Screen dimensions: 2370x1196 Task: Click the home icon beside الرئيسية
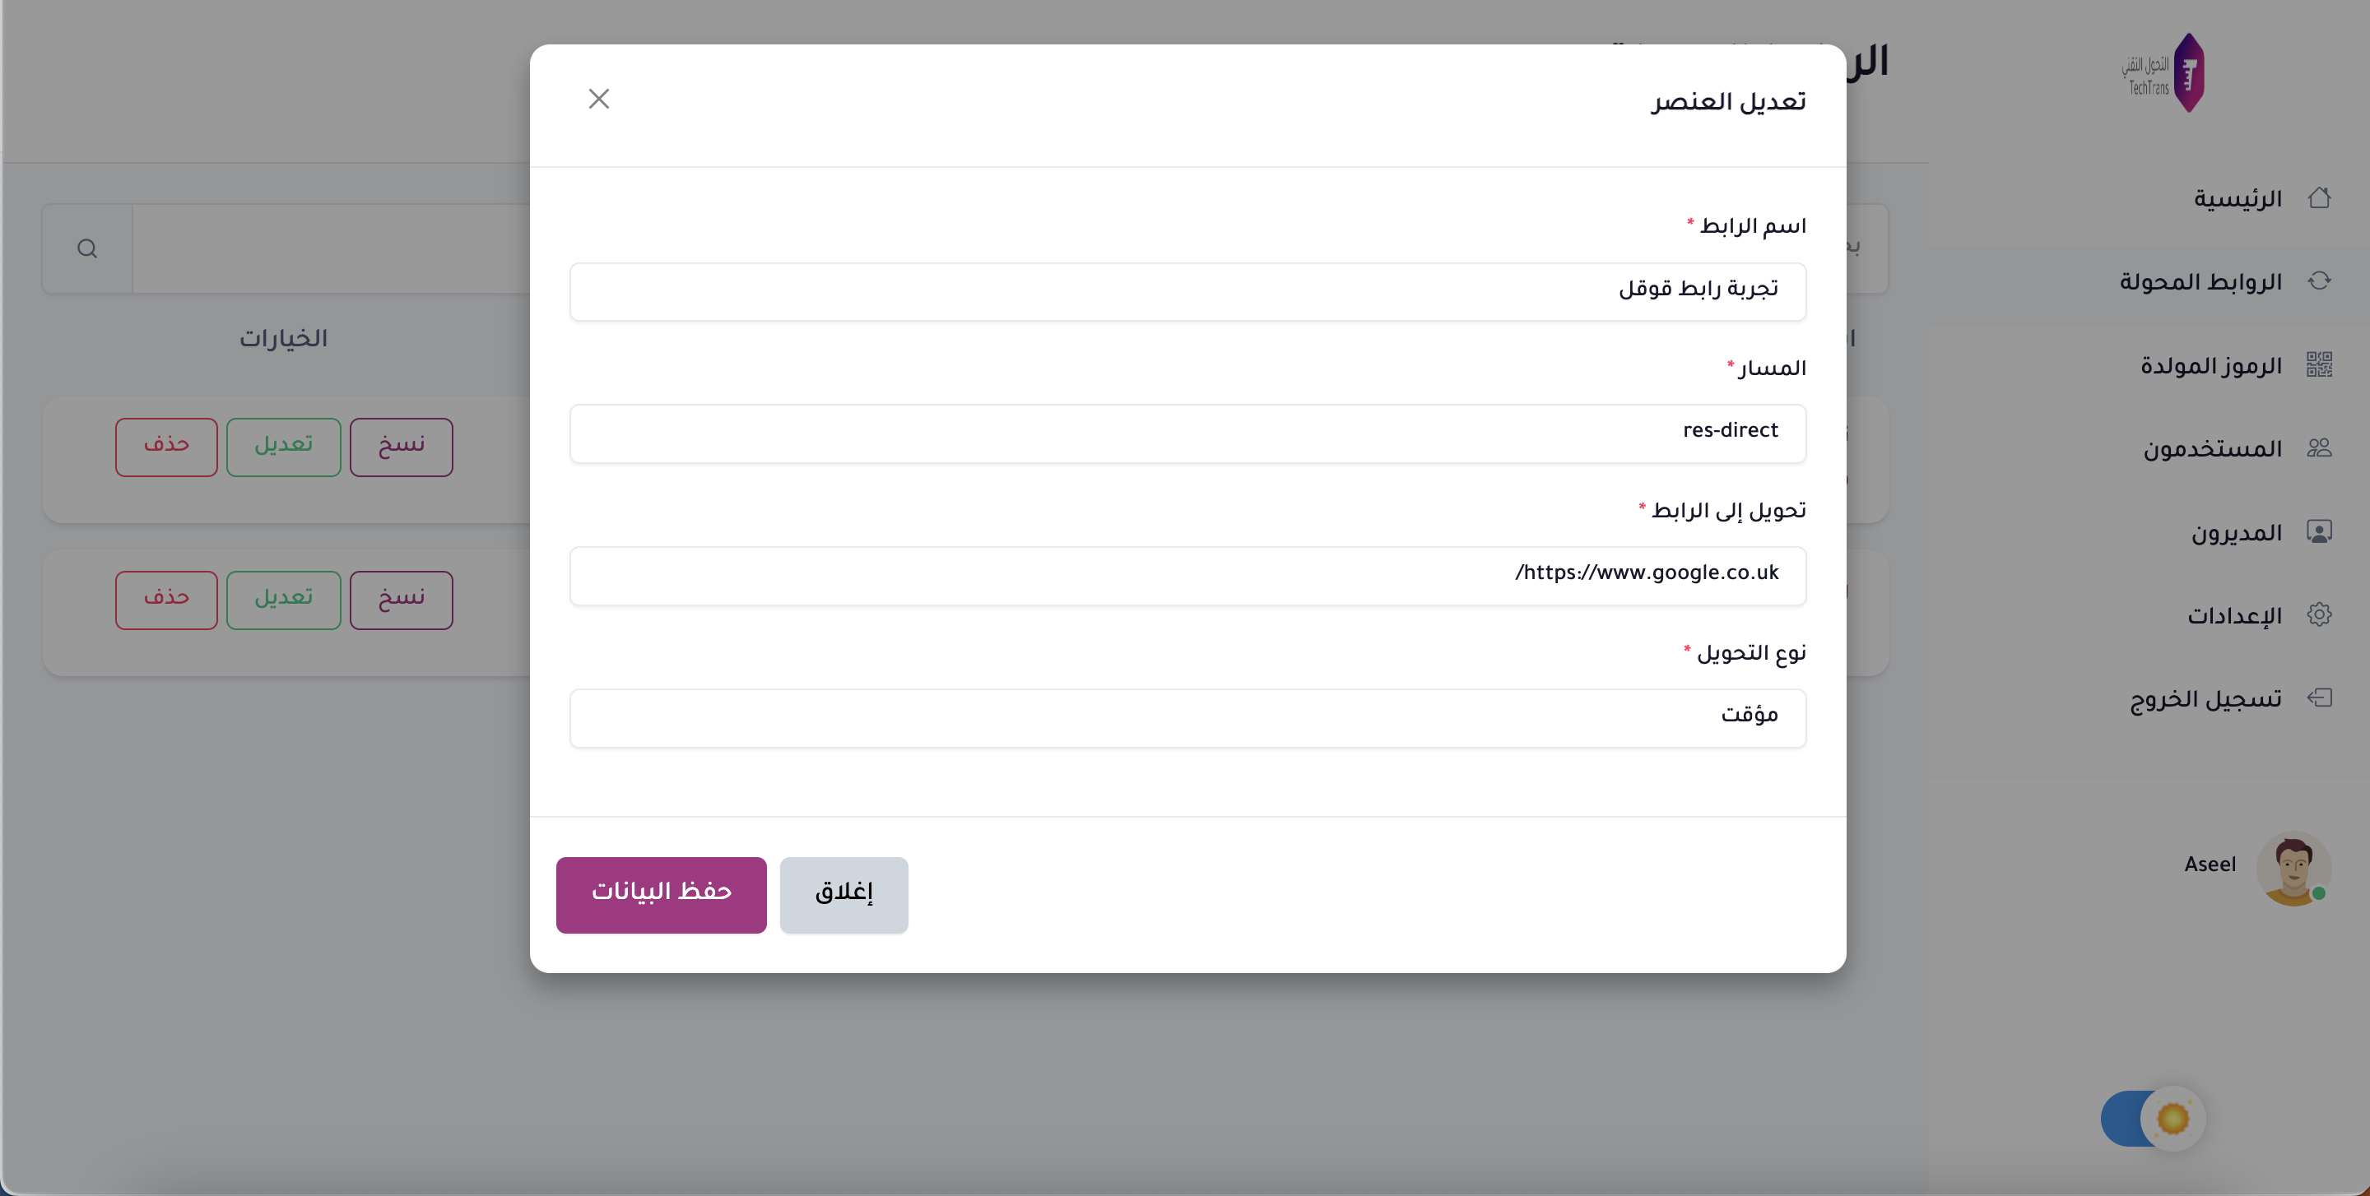[x=2318, y=197]
